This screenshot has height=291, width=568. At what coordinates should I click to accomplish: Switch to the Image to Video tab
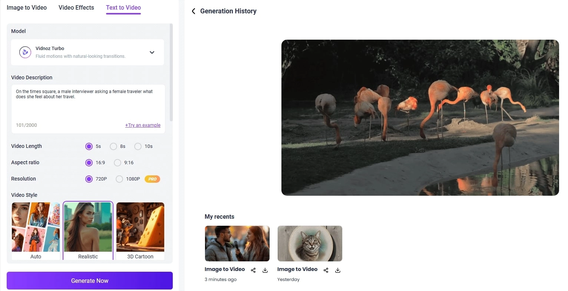coord(26,7)
